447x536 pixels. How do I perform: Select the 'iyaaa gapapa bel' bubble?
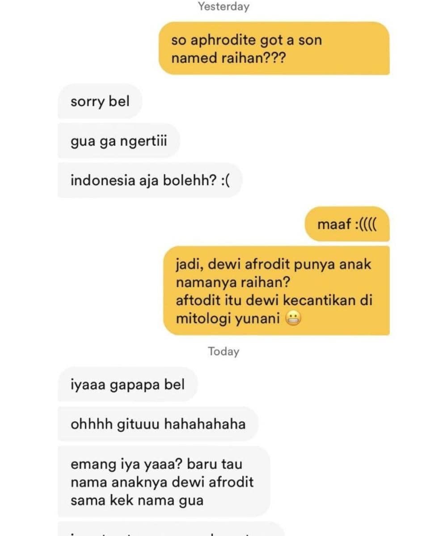point(128,384)
